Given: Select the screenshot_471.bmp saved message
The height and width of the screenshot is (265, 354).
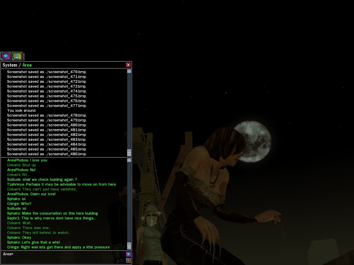Looking at the screenshot, I should 47,77.
